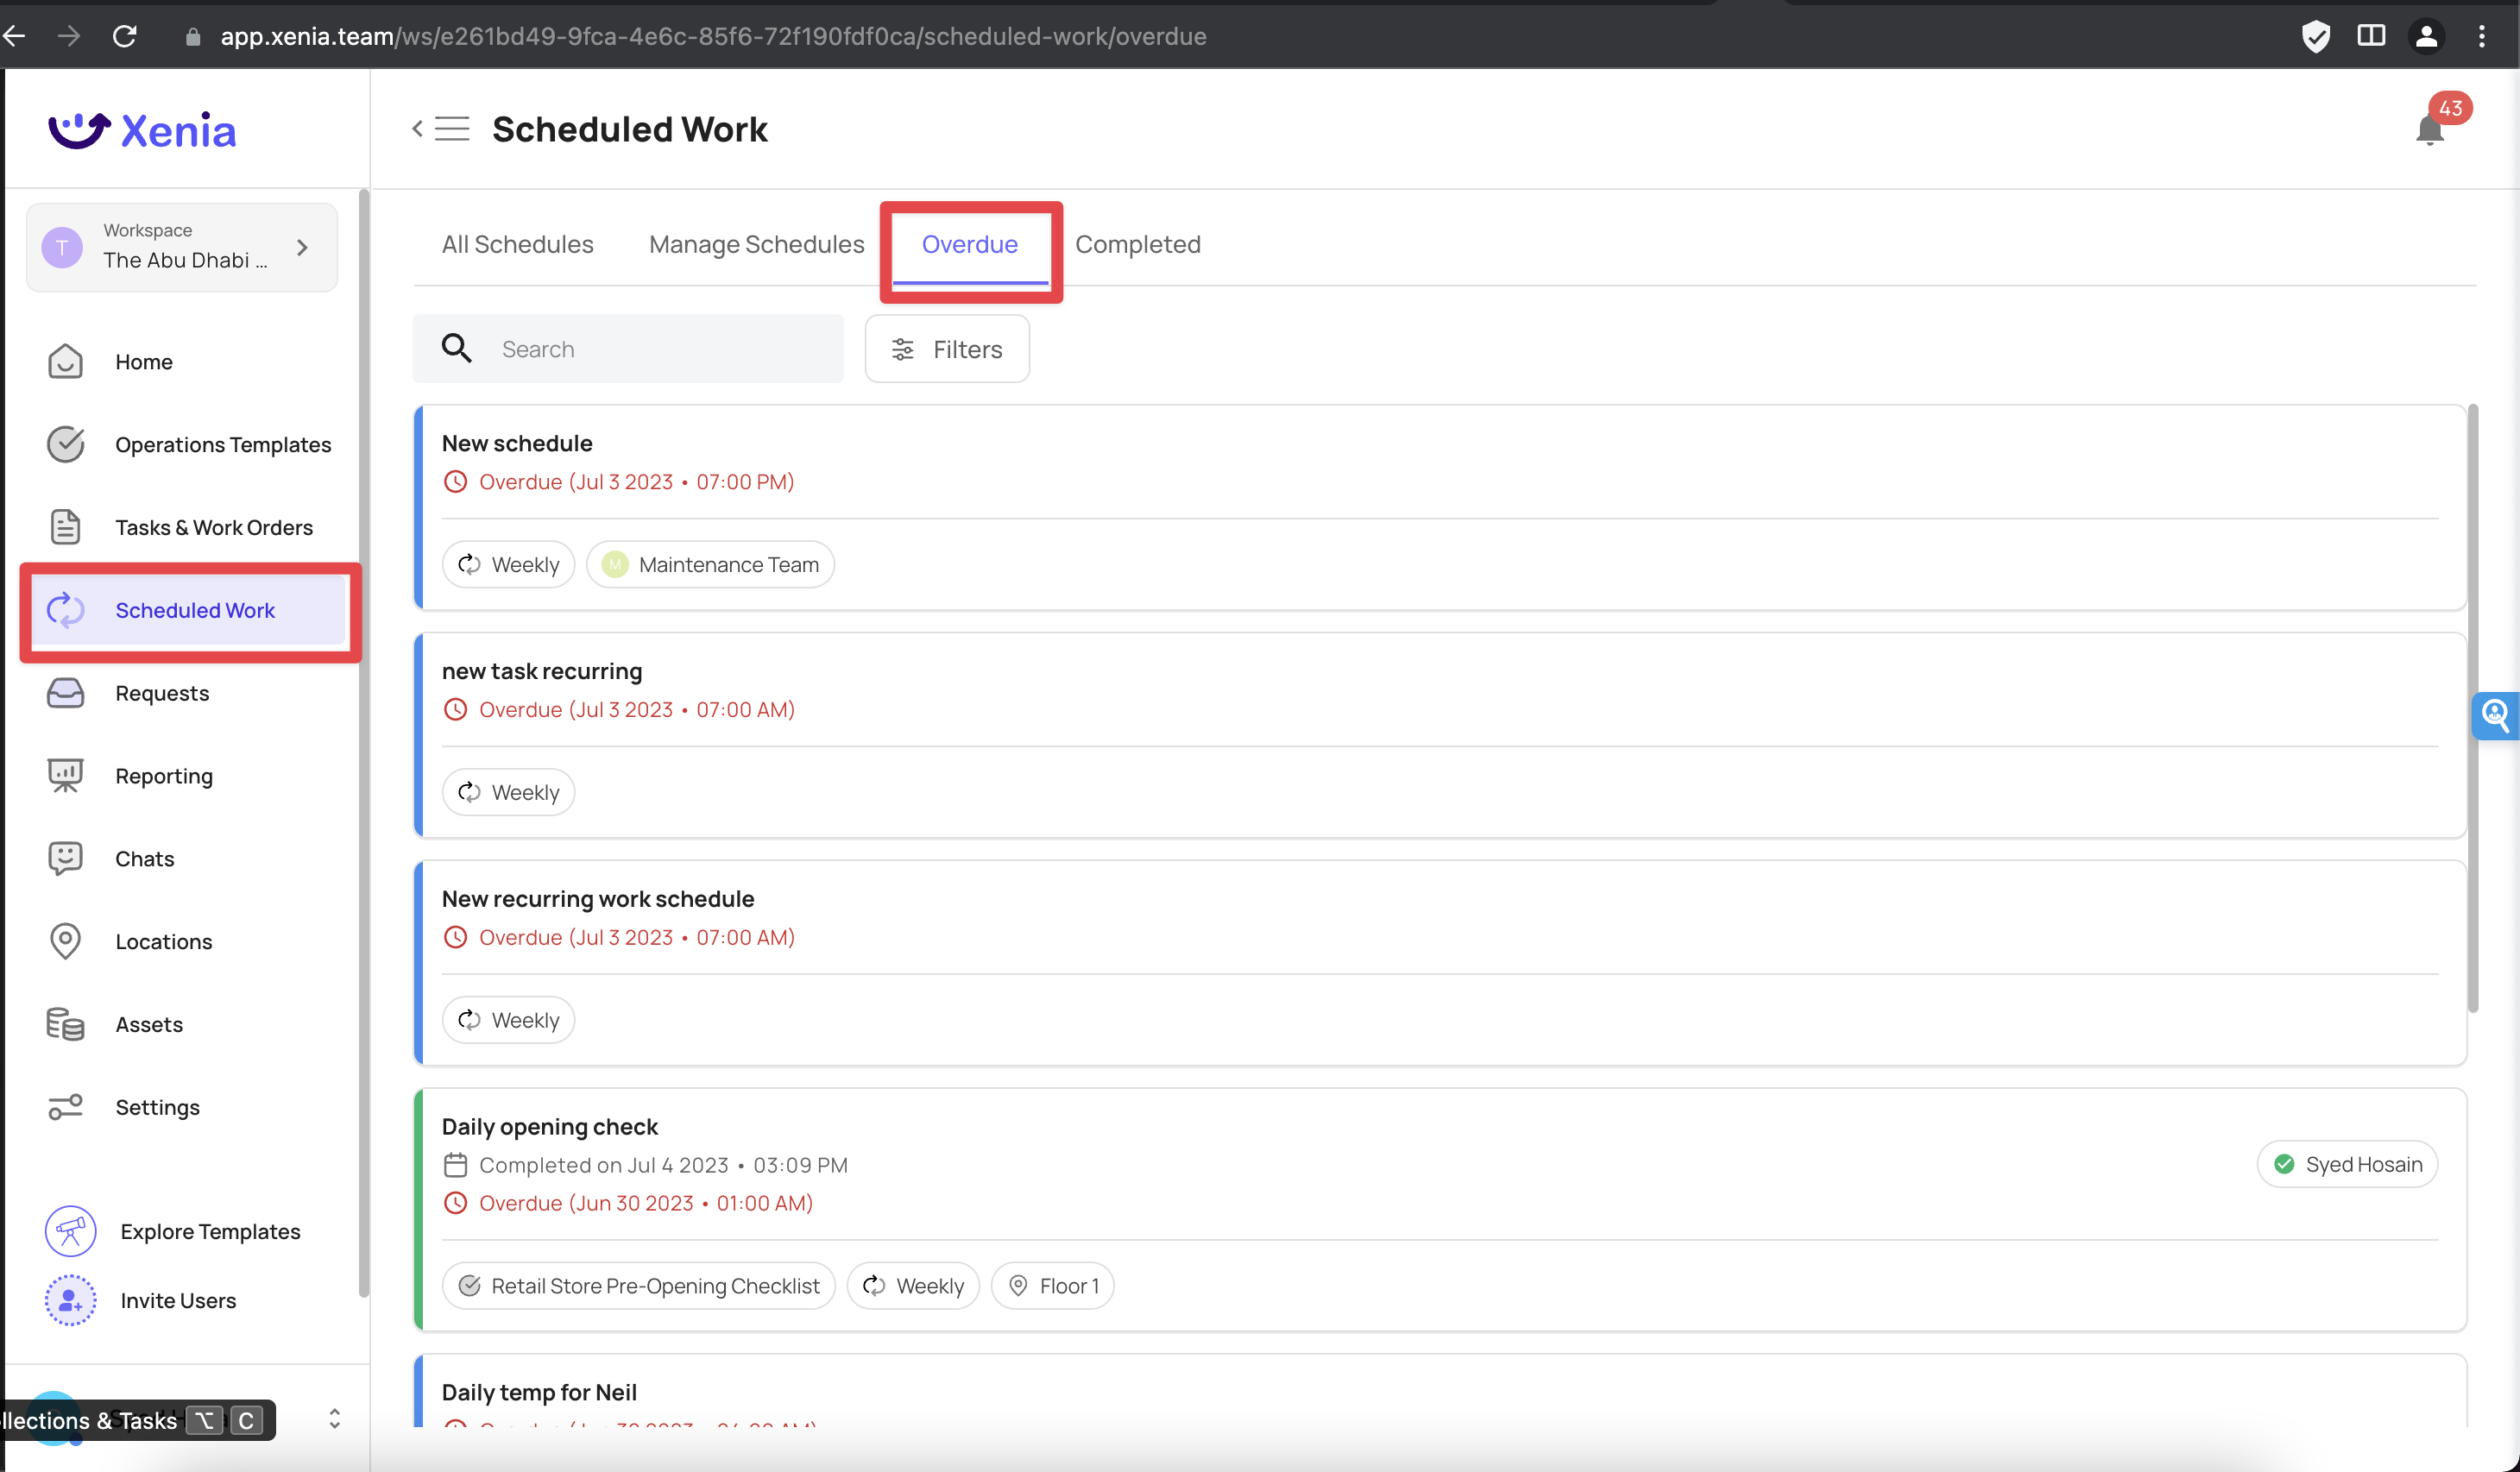Click Weekly chip on New schedule card
Viewport: 2520px width, 1472px height.
coord(508,565)
